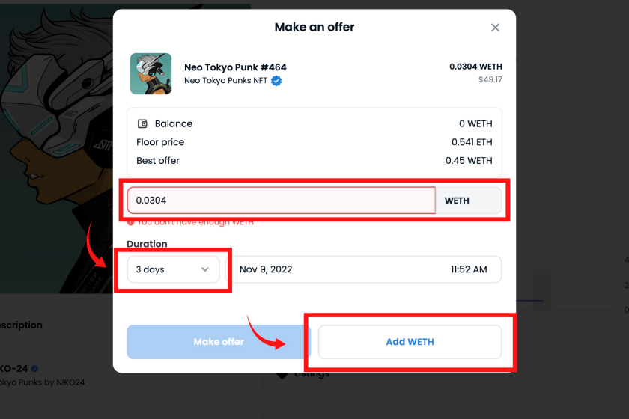Screen dimensions: 629x419
Task: Close the Make an offer dialog
Action: [x=495, y=28]
